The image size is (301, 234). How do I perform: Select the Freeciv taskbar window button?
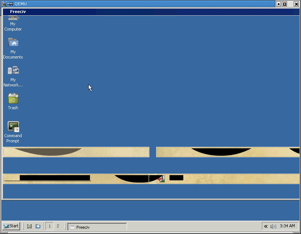pos(97,227)
